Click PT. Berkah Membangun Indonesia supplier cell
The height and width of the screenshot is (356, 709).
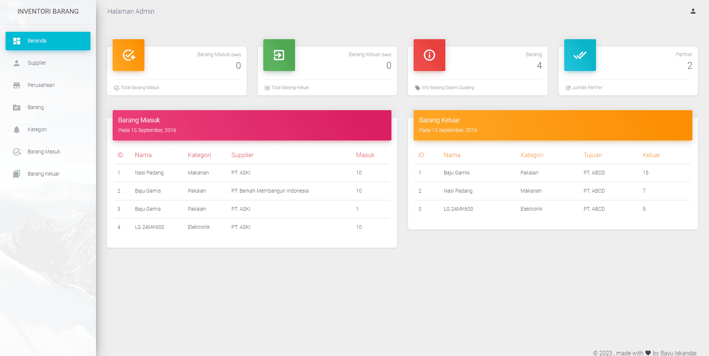[270, 191]
